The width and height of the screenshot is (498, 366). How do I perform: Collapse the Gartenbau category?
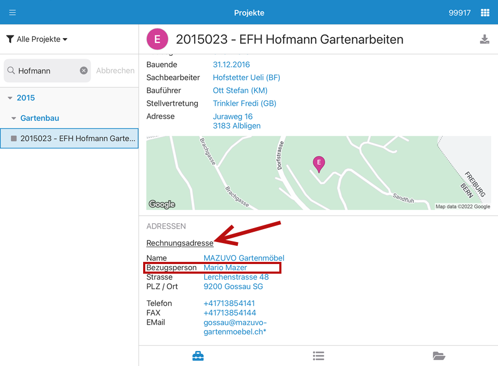14,118
